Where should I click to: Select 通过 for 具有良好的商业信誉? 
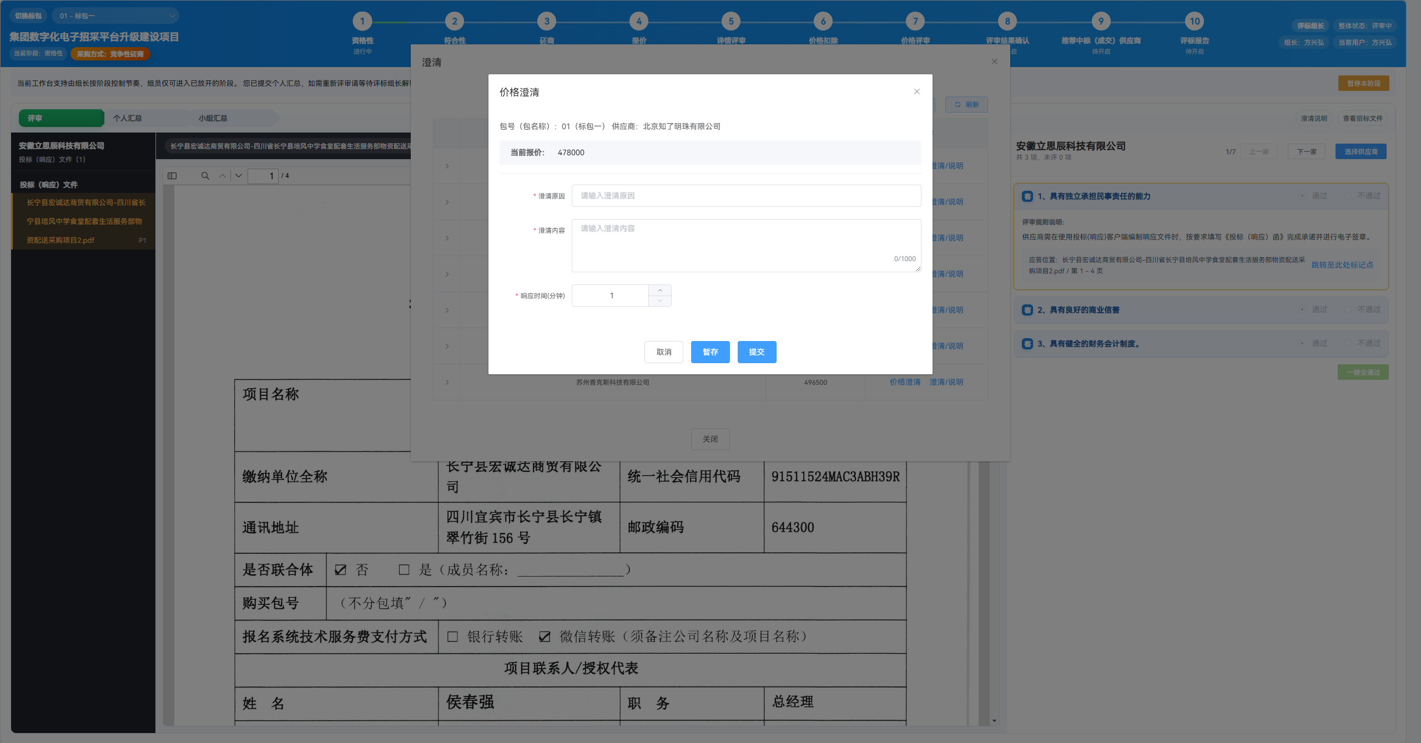(x=1314, y=309)
